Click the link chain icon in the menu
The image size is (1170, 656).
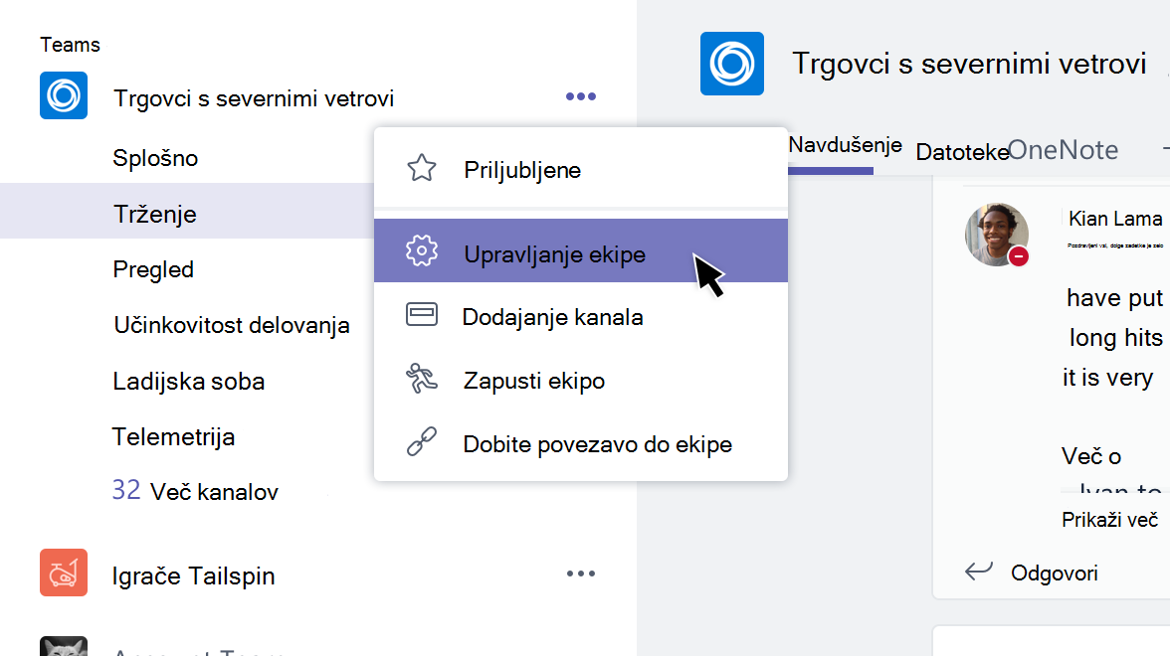coord(422,441)
